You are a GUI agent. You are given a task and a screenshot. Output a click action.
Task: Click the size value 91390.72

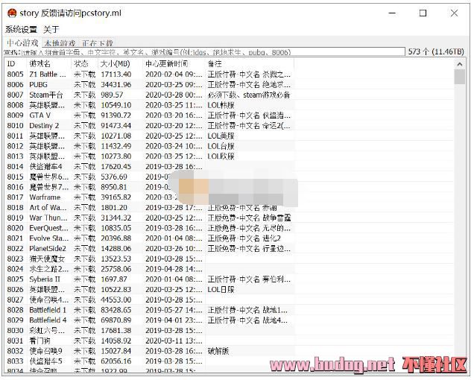point(116,115)
